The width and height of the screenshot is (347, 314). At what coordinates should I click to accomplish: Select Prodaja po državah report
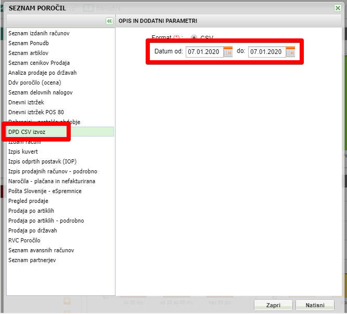tap(60, 230)
